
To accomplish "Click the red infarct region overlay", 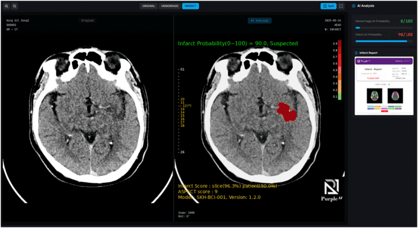I will (x=287, y=112).
